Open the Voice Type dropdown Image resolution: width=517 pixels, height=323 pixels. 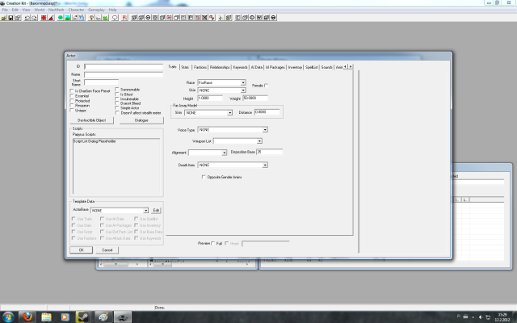[263, 130]
